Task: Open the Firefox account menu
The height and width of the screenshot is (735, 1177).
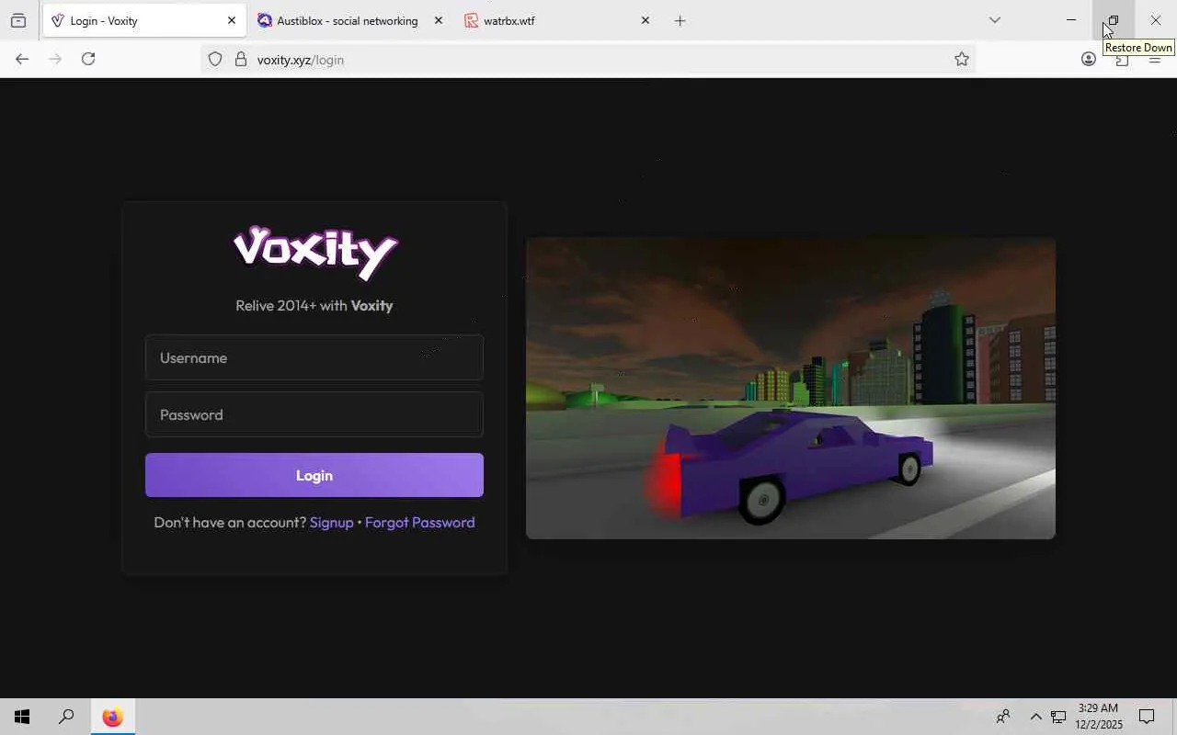Action: (1089, 60)
